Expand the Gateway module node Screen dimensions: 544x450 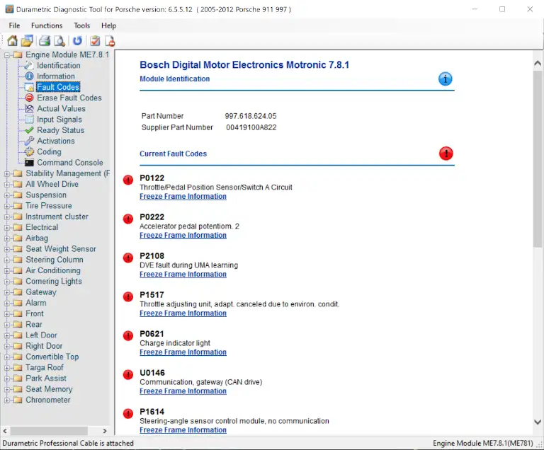(7, 292)
